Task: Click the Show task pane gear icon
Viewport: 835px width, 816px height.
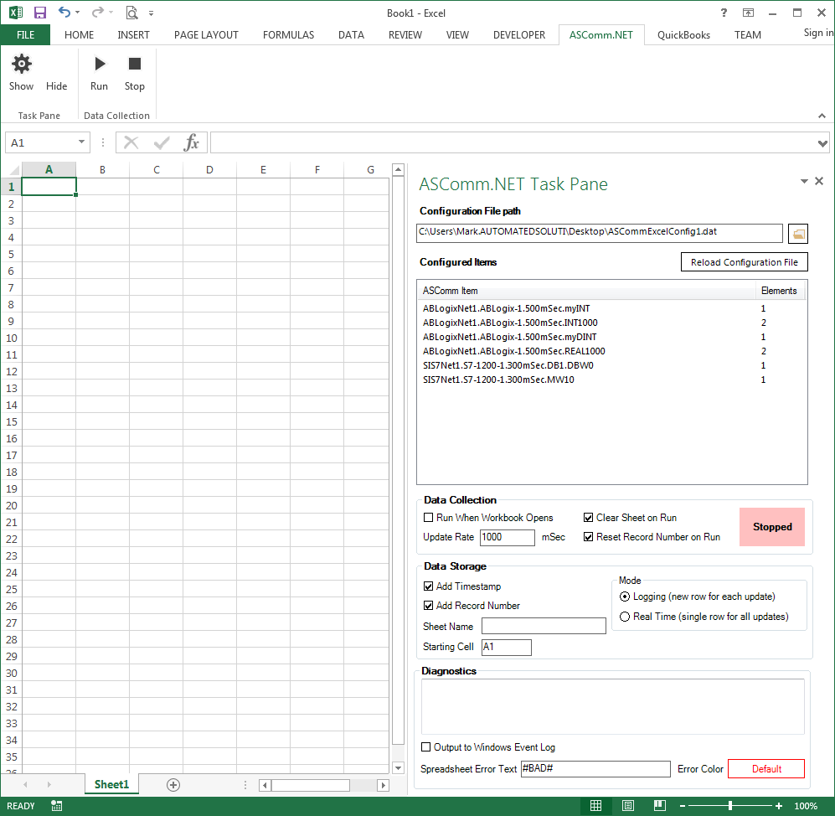Action: [21, 64]
